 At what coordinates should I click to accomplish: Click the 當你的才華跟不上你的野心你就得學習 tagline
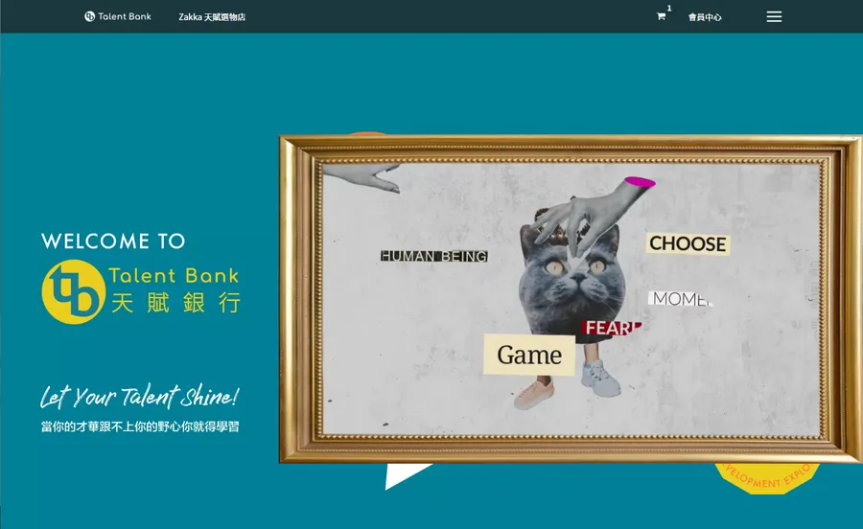[x=140, y=426]
